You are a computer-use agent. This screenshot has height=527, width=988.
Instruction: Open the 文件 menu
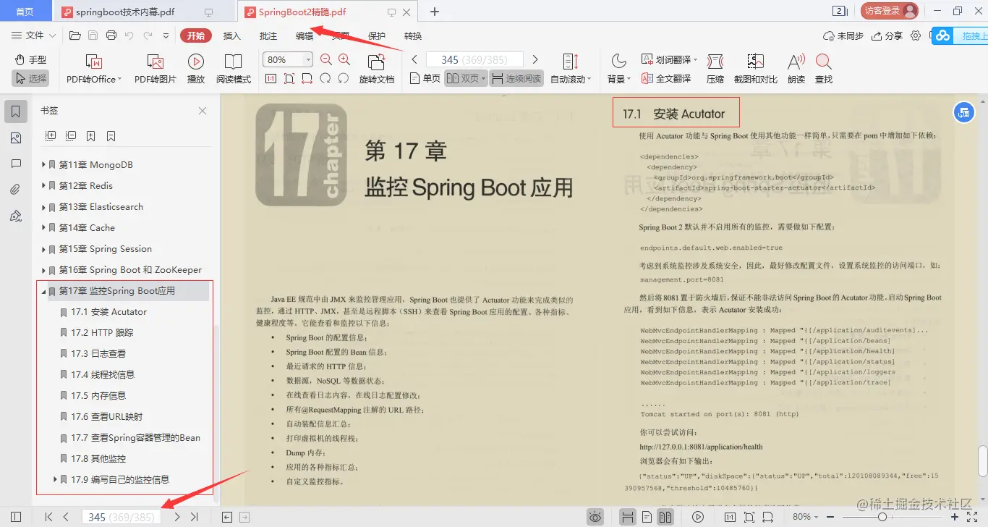33,35
